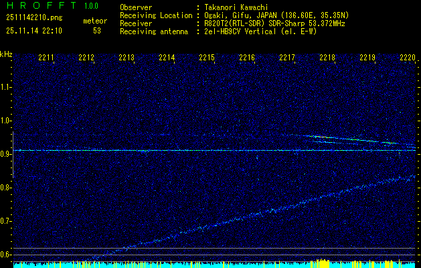This screenshot has width=421, height=268.
Task: Click the time marker 2218
Action: (327, 58)
